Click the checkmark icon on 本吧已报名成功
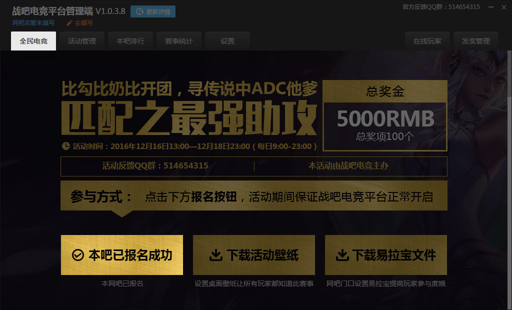This screenshot has width=512, height=310. 77,255
